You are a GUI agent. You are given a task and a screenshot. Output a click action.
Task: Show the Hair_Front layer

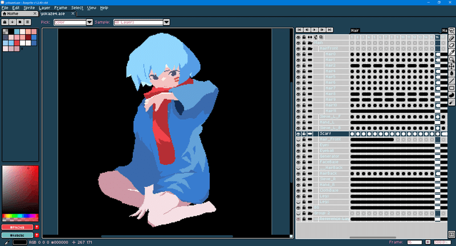tap(298, 139)
